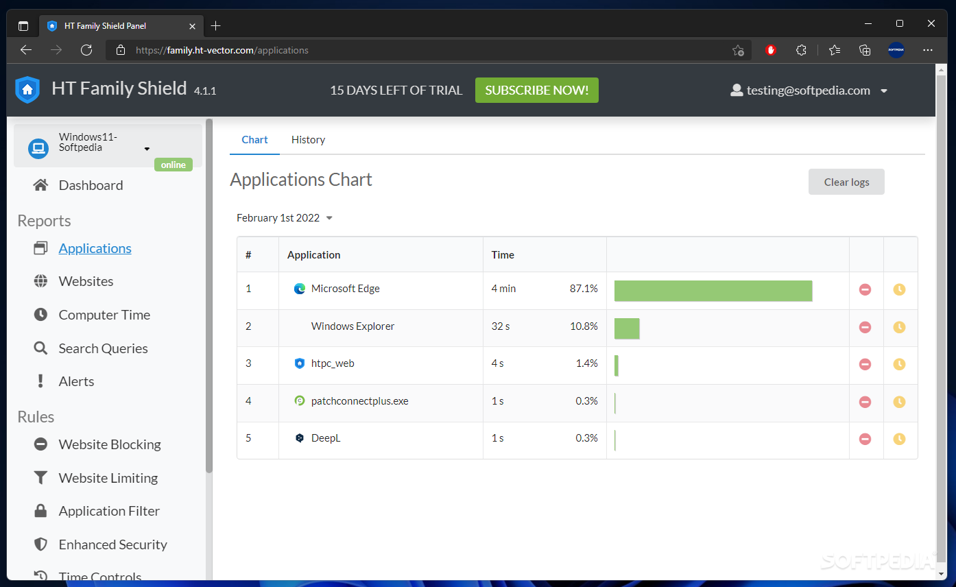This screenshot has height=587, width=956.
Task: Click the Websites globe icon
Action: click(40, 281)
